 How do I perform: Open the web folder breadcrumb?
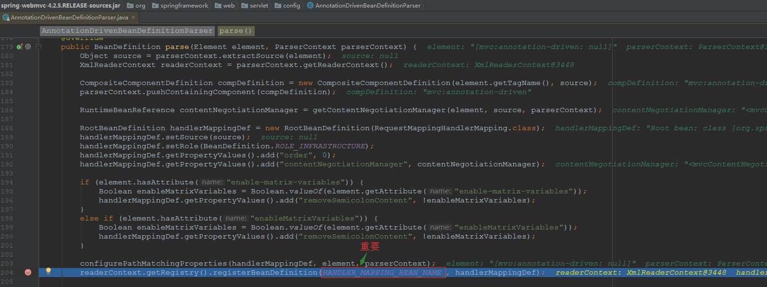click(225, 6)
